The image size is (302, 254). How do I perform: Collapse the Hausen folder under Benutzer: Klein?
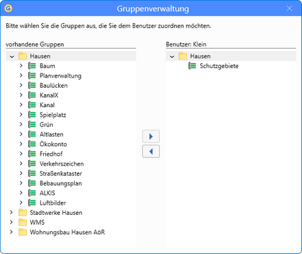point(172,56)
